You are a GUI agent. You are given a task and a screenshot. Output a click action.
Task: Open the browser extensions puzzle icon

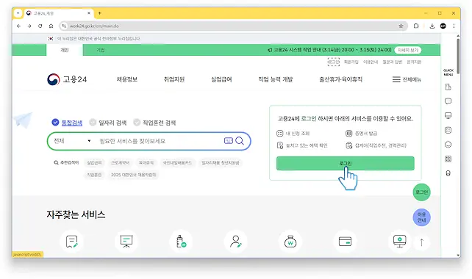pyautogui.click(x=416, y=26)
